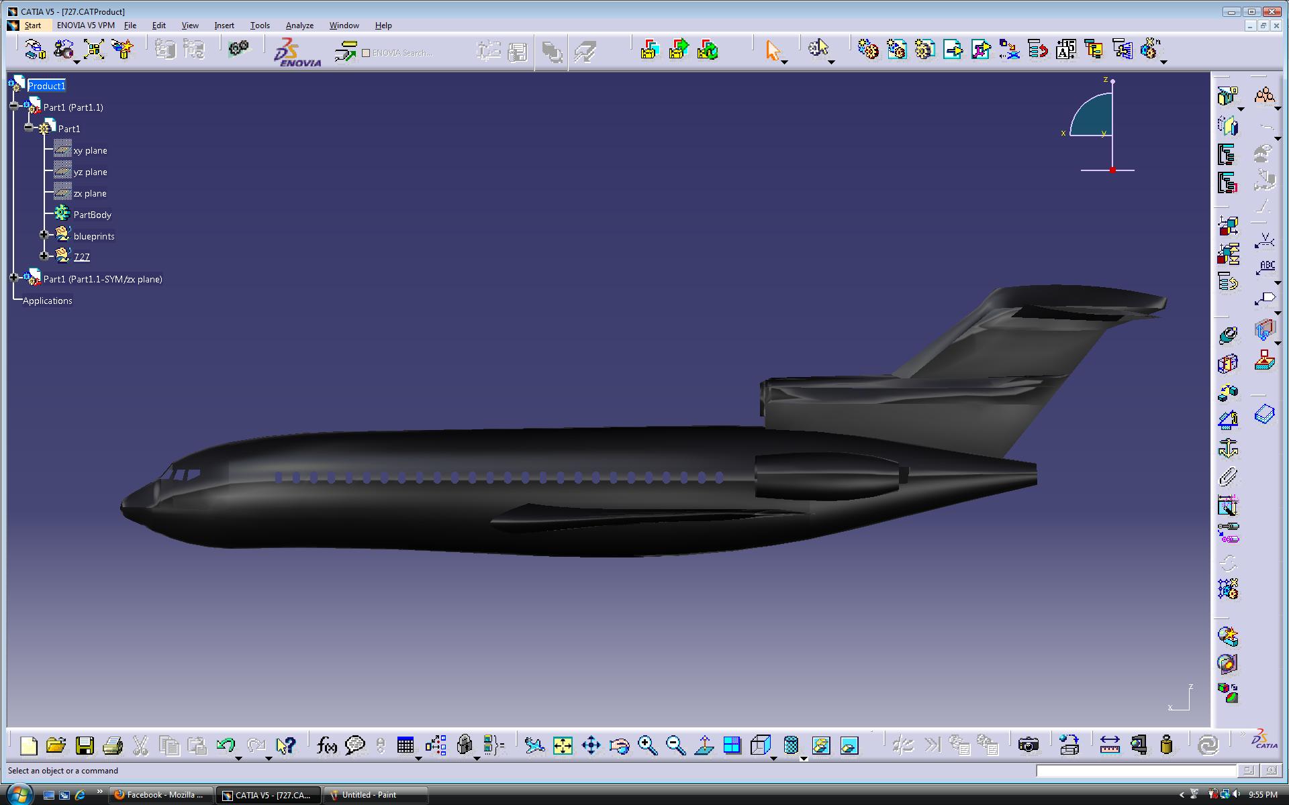Select the Zoom In tool

click(x=648, y=745)
